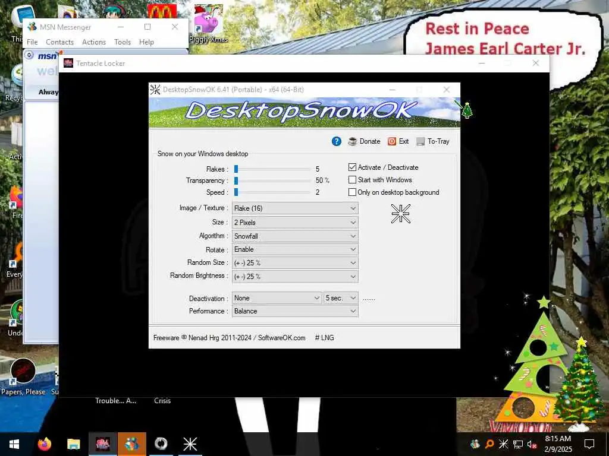The height and width of the screenshot is (456, 609).
Task: Open the clock showing 8:15 AM
Action: pyautogui.click(x=558, y=444)
